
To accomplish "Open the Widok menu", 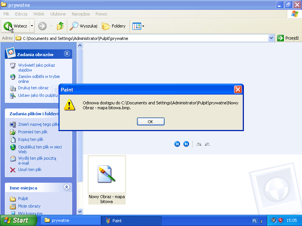I will (x=39, y=14).
